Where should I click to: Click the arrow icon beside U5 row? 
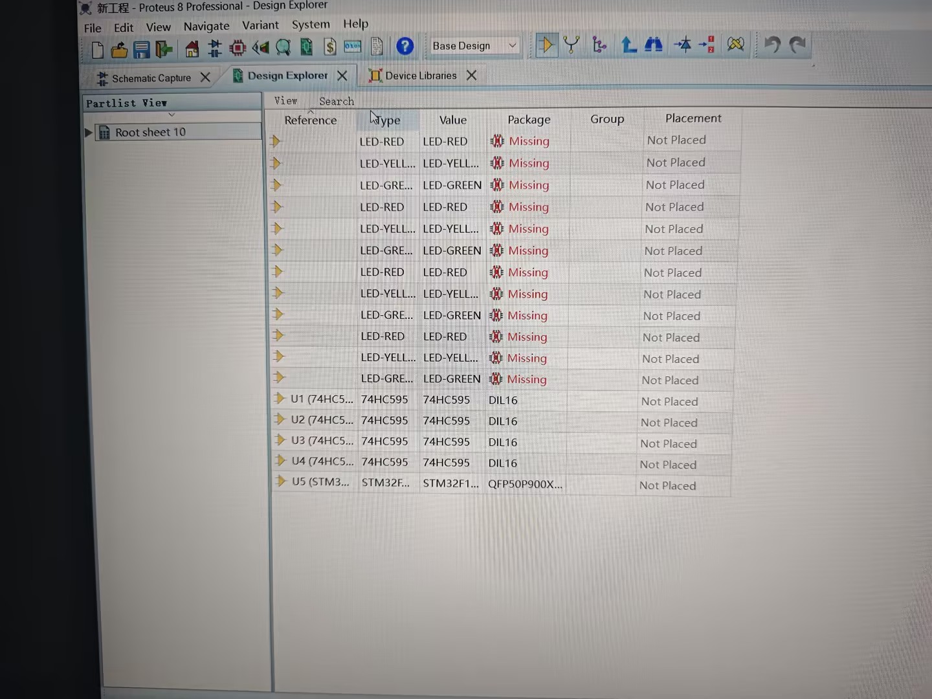281,481
